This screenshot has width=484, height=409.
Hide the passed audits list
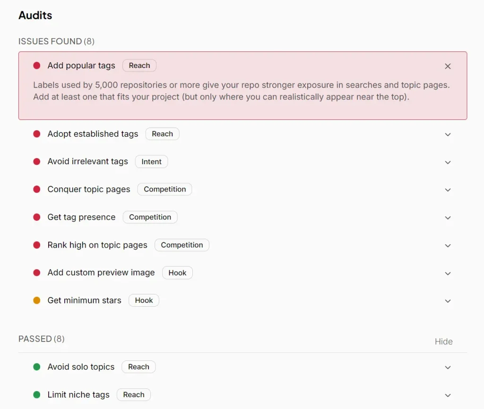(443, 341)
